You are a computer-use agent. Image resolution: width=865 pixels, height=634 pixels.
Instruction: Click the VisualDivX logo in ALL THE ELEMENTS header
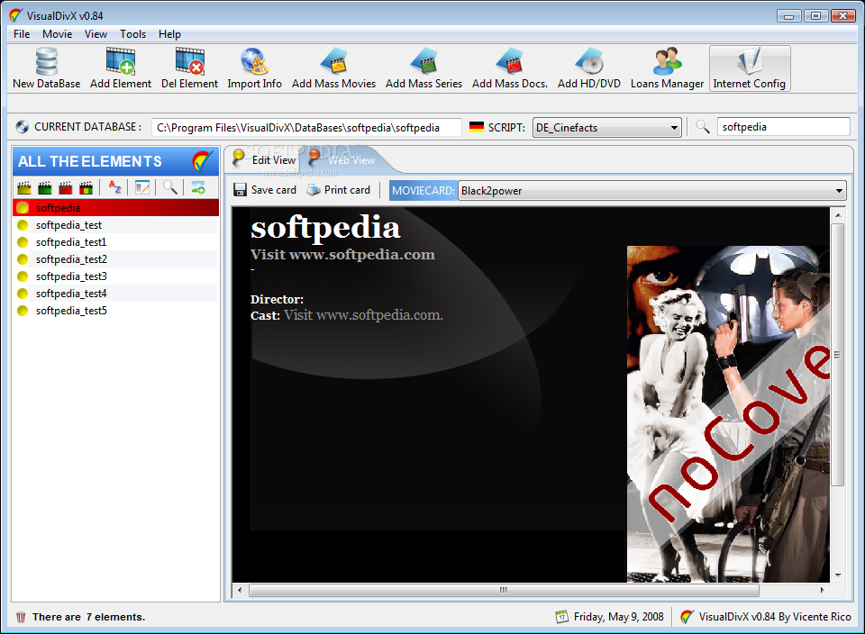click(202, 161)
